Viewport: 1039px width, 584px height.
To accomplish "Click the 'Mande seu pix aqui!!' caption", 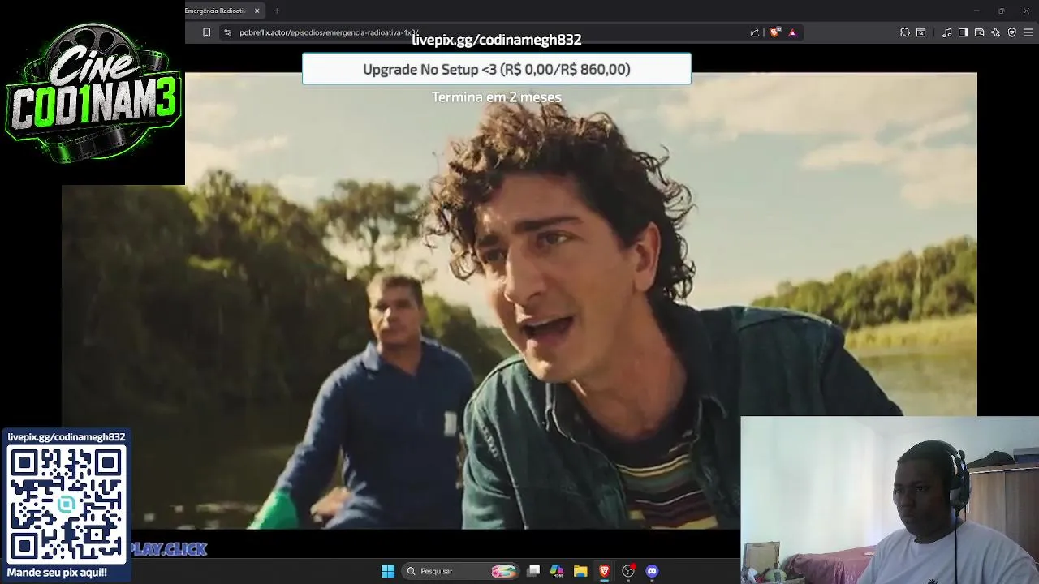I will [x=57, y=573].
